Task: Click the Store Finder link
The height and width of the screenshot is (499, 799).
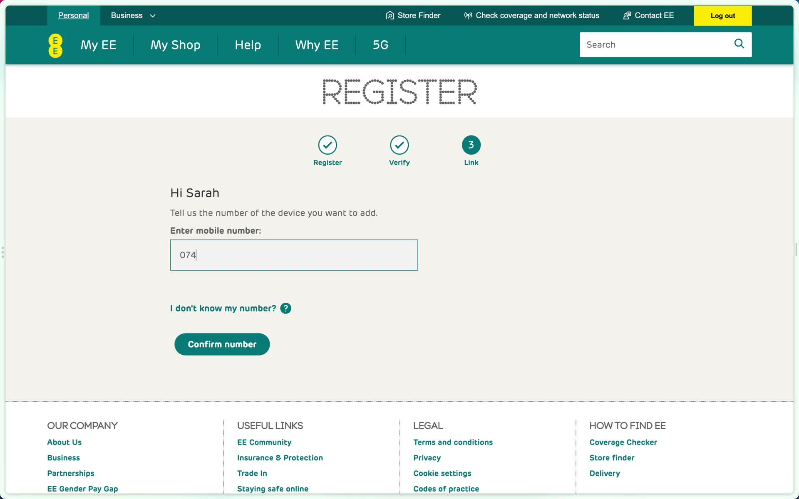Action: point(419,15)
